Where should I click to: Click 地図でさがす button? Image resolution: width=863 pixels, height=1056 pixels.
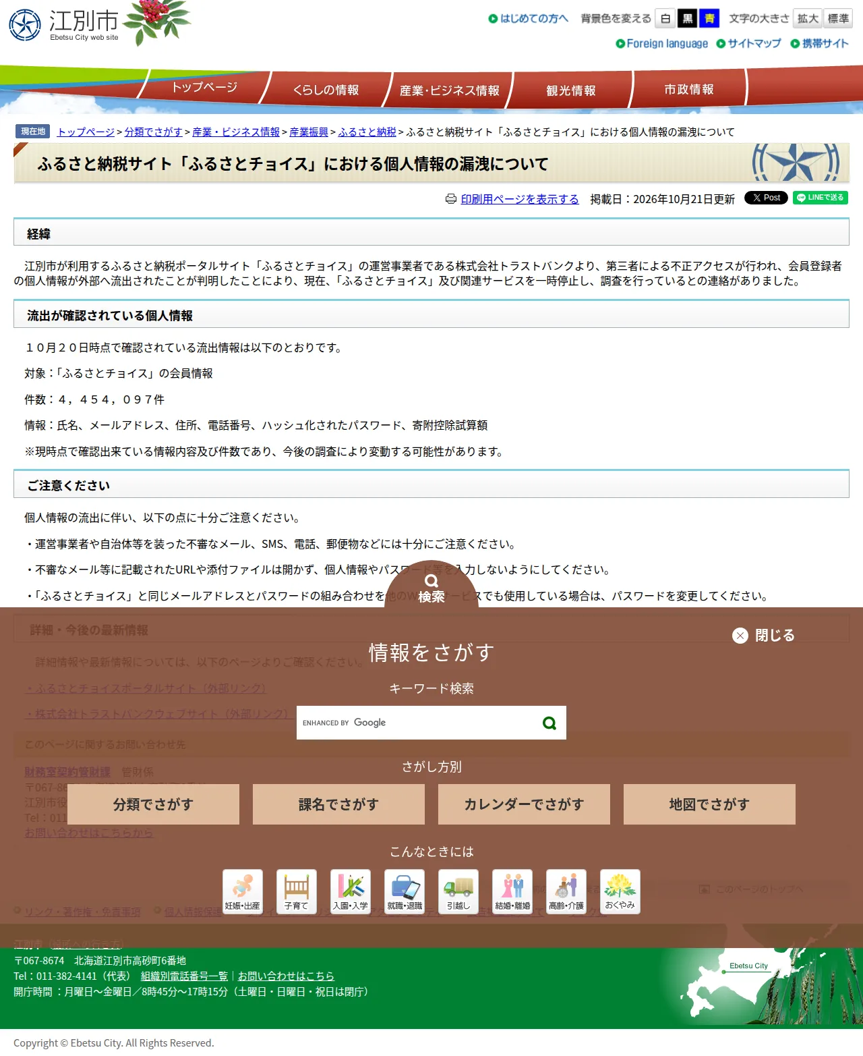click(709, 804)
